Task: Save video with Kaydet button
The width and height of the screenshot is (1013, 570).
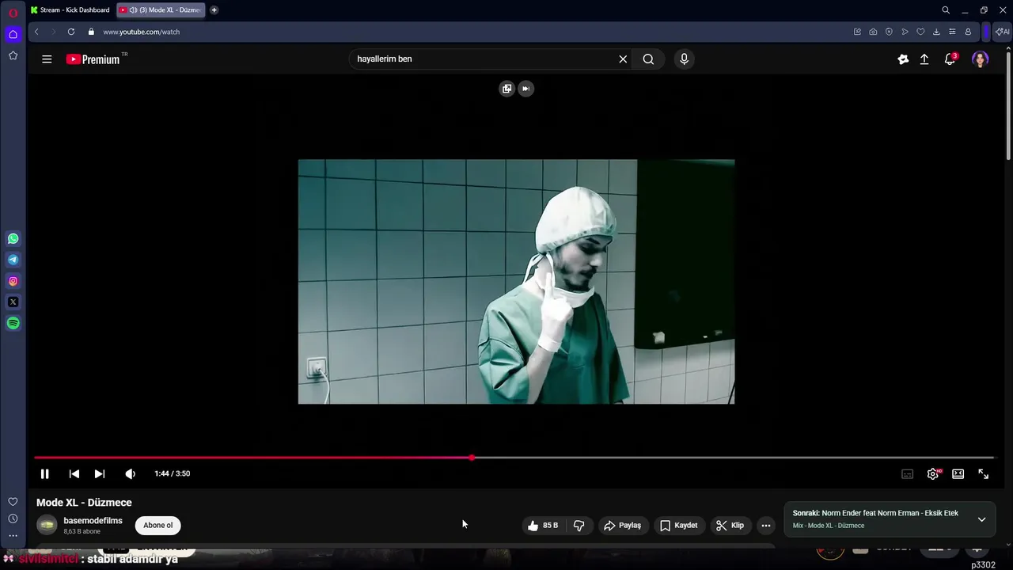Action: tap(679, 525)
